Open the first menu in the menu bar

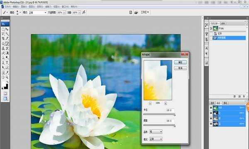pyautogui.click(x=7, y=7)
